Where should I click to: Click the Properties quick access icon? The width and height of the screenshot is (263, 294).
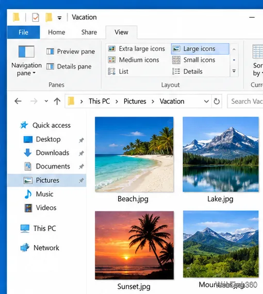(36, 18)
